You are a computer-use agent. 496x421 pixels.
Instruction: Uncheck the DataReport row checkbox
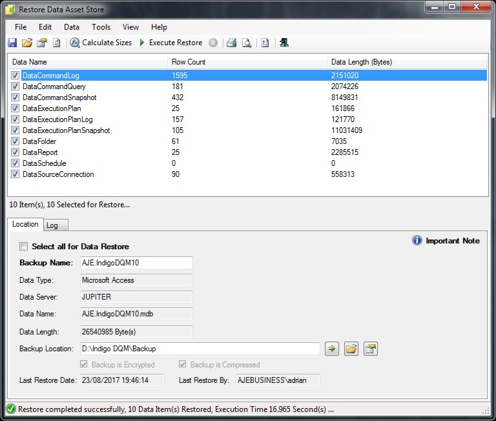(x=15, y=152)
